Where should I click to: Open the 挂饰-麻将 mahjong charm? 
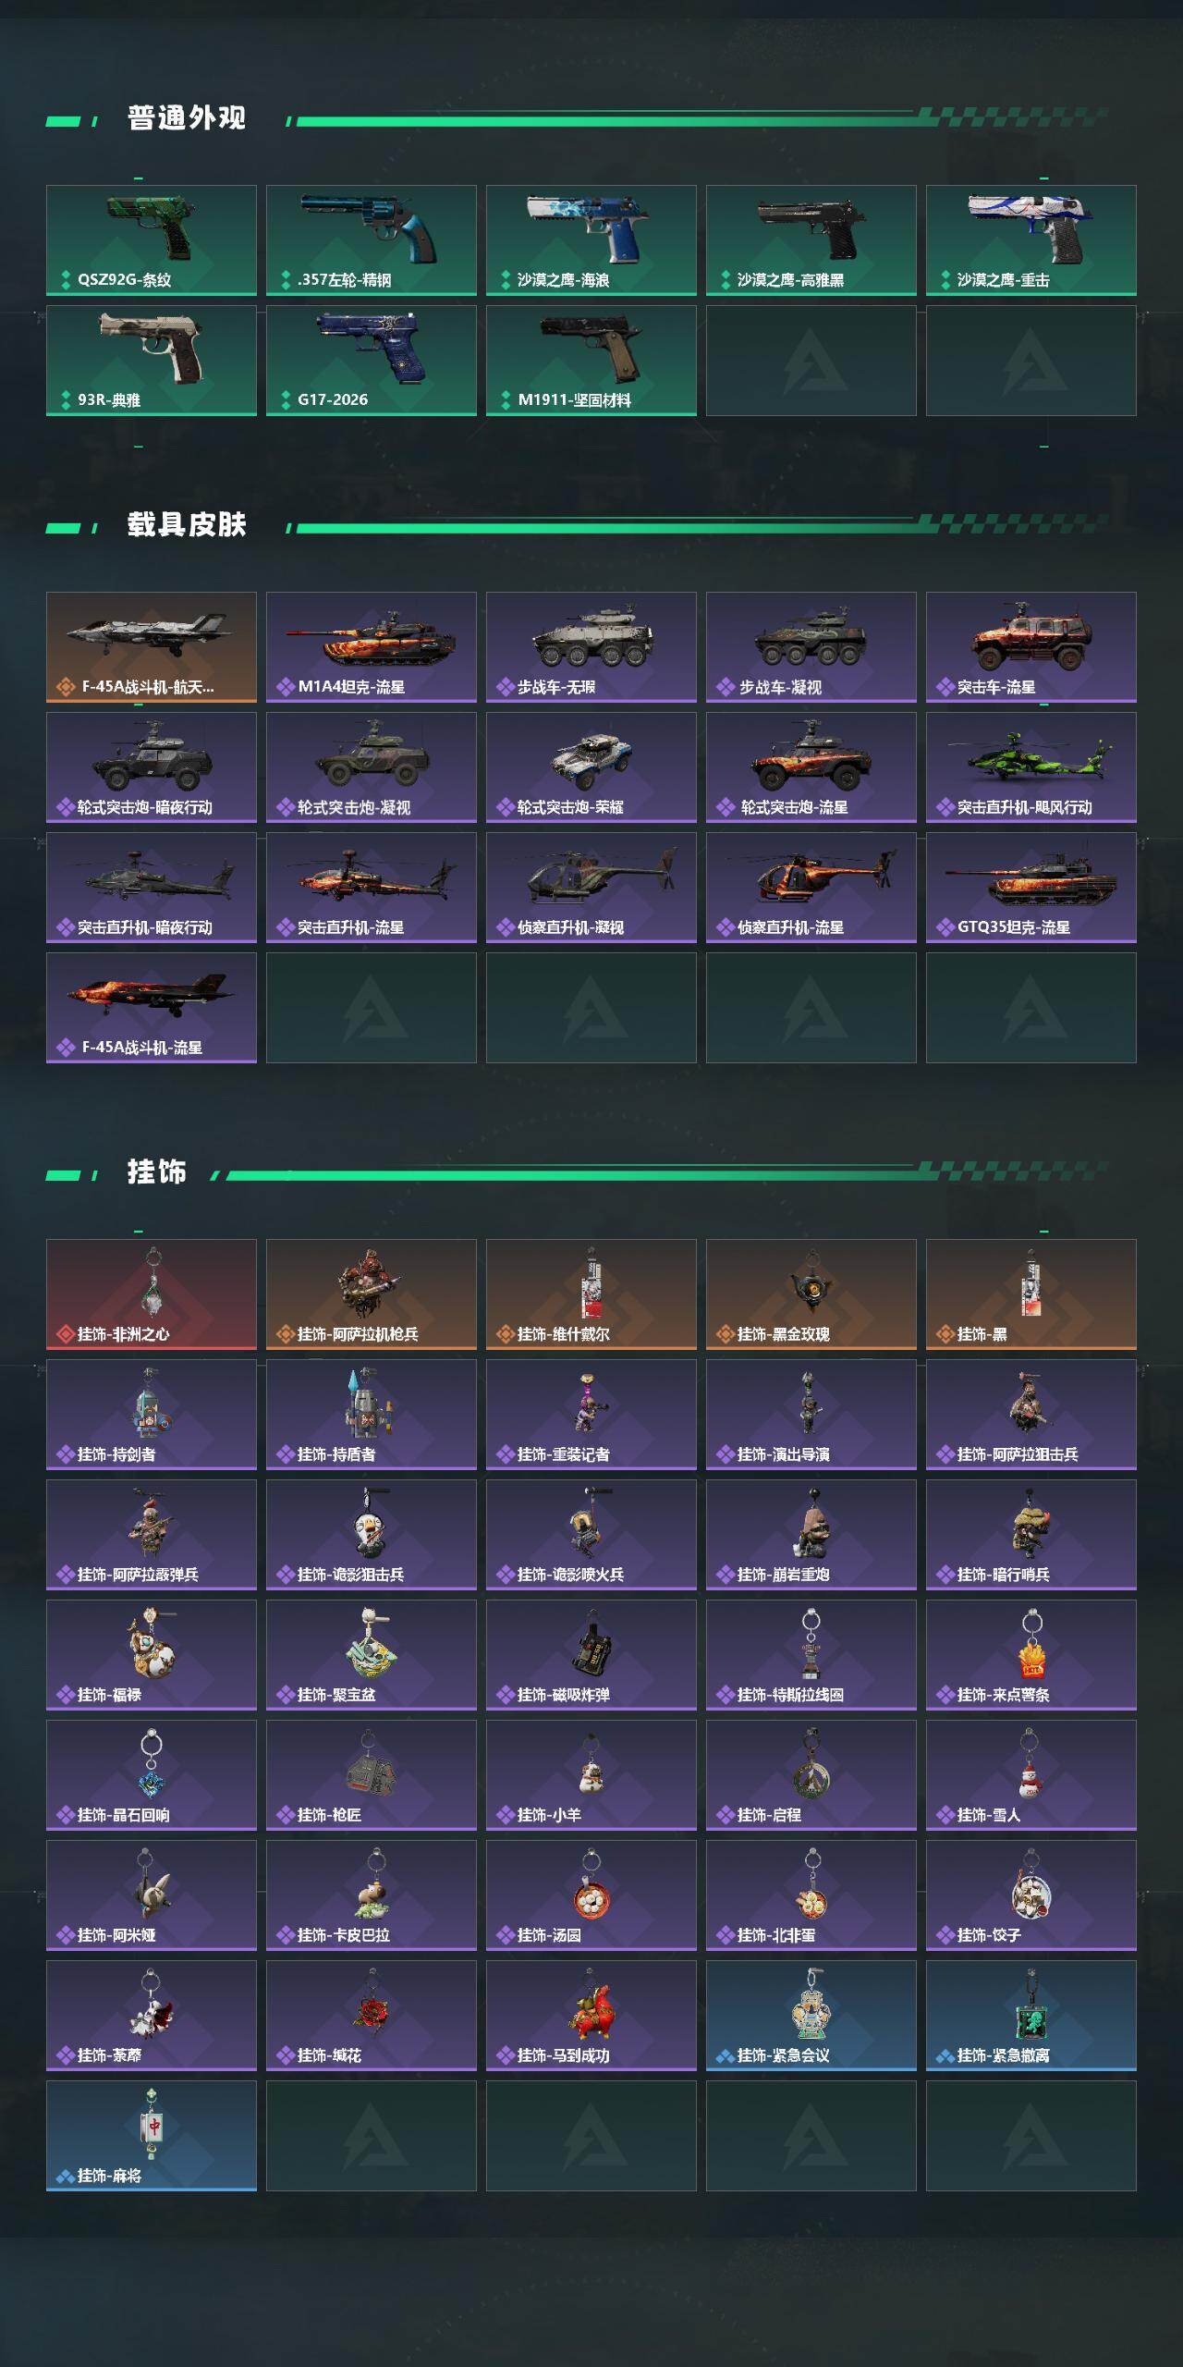[x=152, y=2136]
